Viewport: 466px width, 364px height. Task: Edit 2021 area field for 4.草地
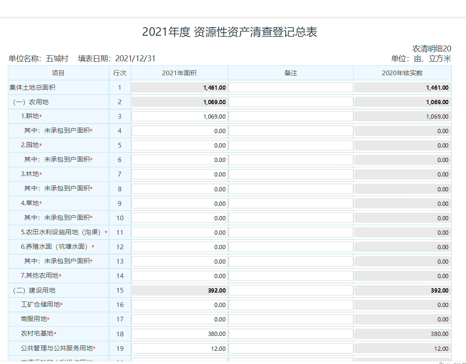pos(179,204)
